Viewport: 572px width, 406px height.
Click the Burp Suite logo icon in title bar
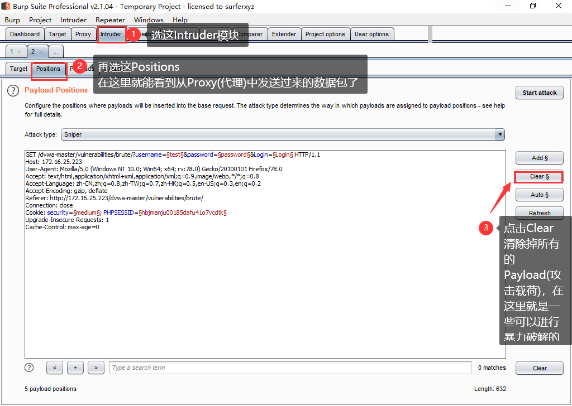click(6, 6)
